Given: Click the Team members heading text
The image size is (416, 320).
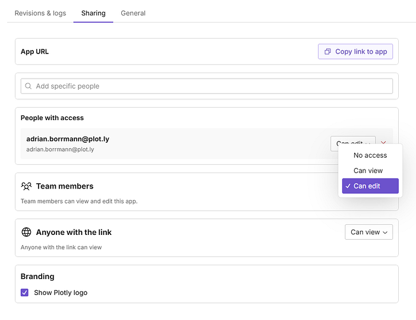Looking at the screenshot, I should 65,186.
